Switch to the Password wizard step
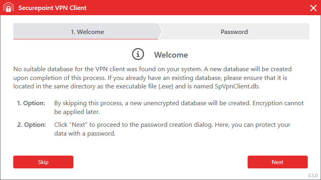This screenshot has width=321, height=180. pos(234,32)
